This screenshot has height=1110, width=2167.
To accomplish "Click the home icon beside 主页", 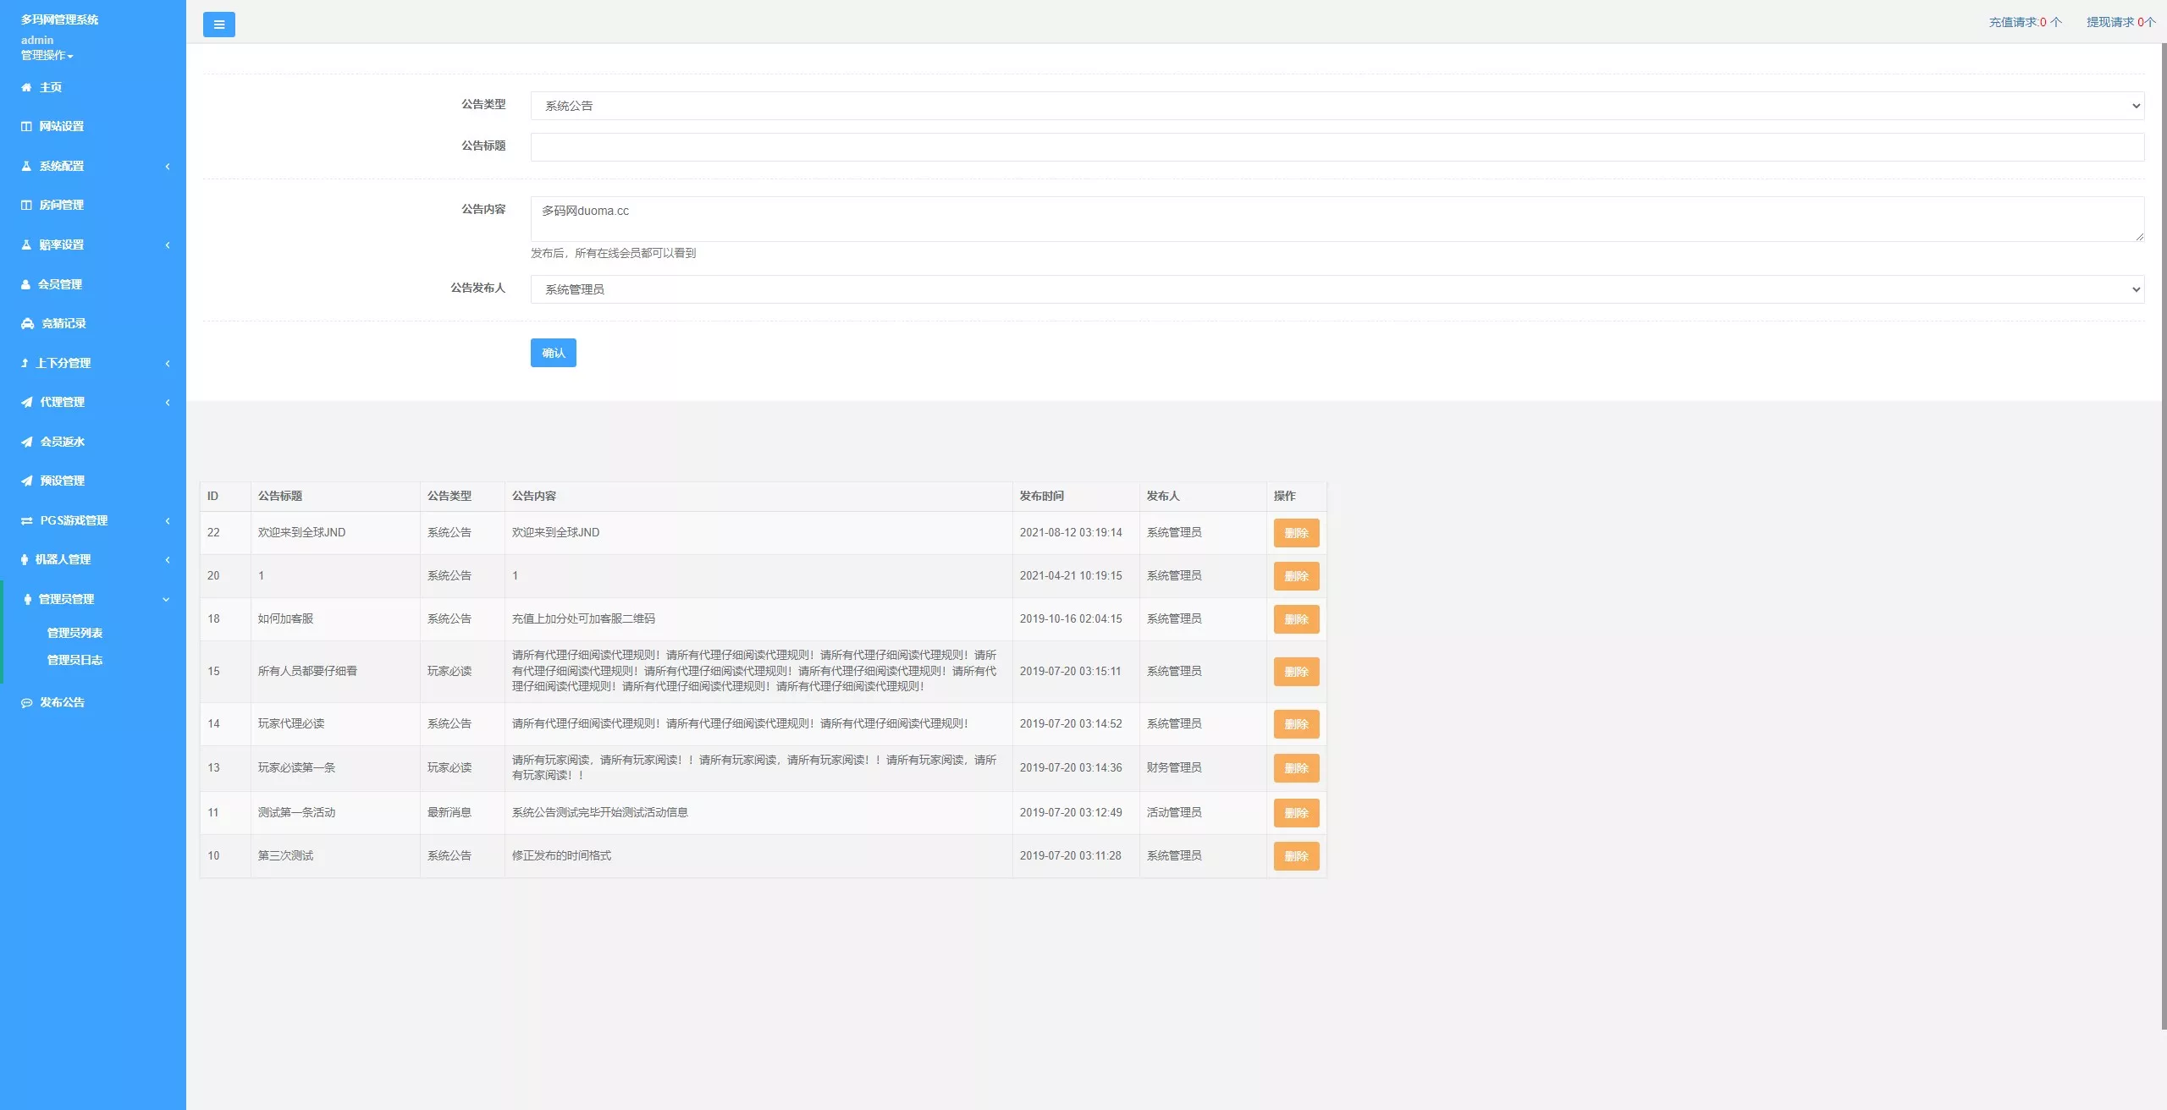I will pyautogui.click(x=26, y=87).
